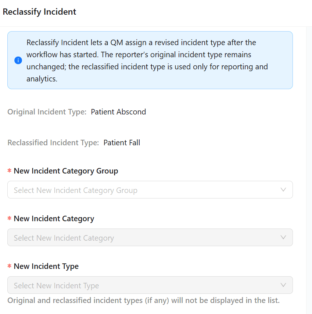312x314 pixels.
Task: Click the red asterisk beside New Incident Category
Action: (x=10, y=219)
